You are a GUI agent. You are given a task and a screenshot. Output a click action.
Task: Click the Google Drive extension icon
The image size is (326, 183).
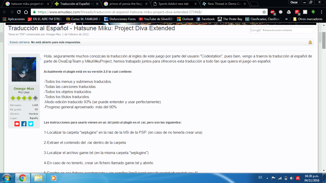click(289, 12)
